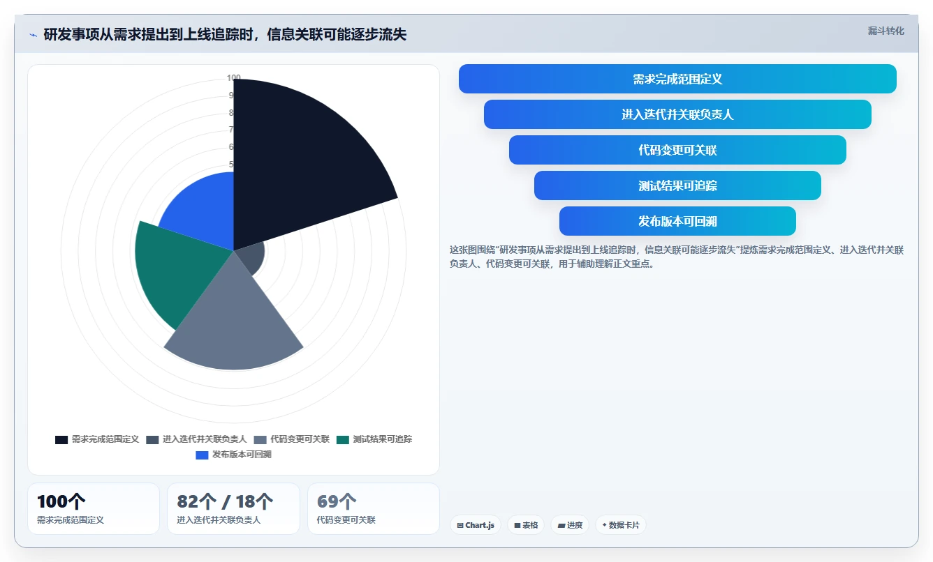Toggle legend swatch for 测试结果可追踪
The height and width of the screenshot is (562, 933).
click(342, 440)
